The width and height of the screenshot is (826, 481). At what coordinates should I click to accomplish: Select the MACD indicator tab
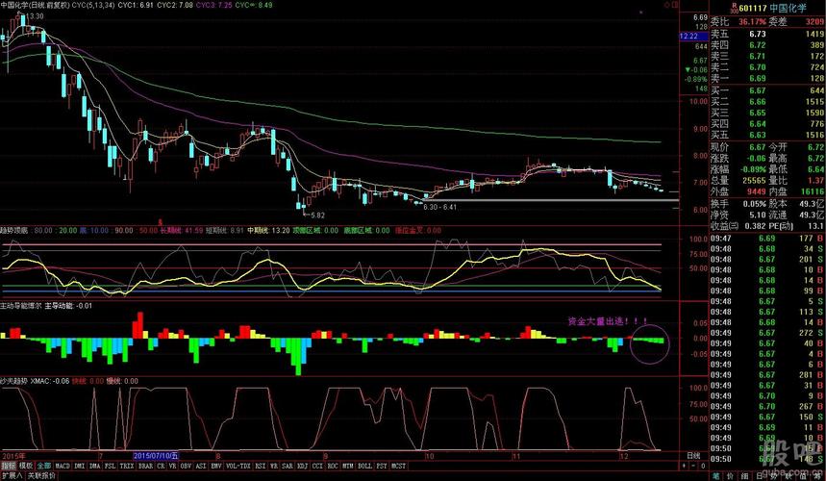pyautogui.click(x=63, y=465)
